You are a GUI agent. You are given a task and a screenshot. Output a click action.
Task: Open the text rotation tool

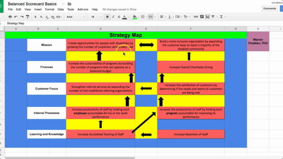[x=186, y=17]
